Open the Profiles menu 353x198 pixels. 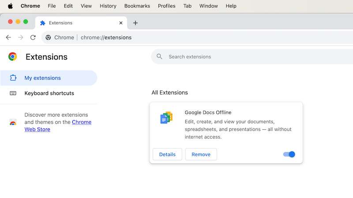point(167,6)
